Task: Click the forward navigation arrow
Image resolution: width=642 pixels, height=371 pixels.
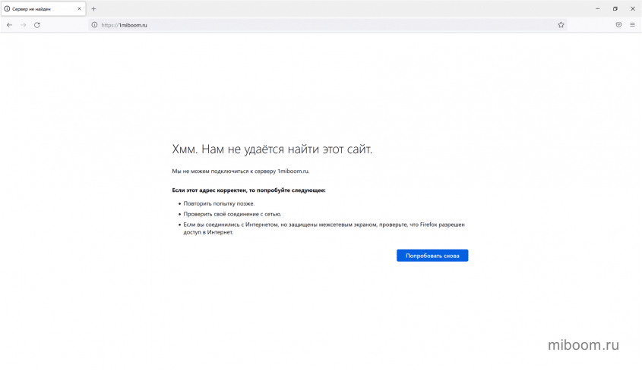Action: [23, 25]
